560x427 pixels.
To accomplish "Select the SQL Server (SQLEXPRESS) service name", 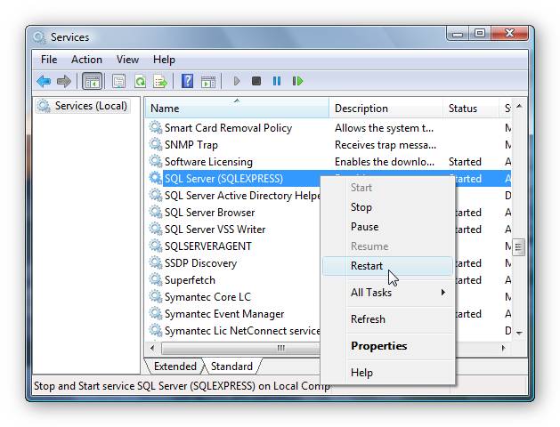I will tap(223, 179).
